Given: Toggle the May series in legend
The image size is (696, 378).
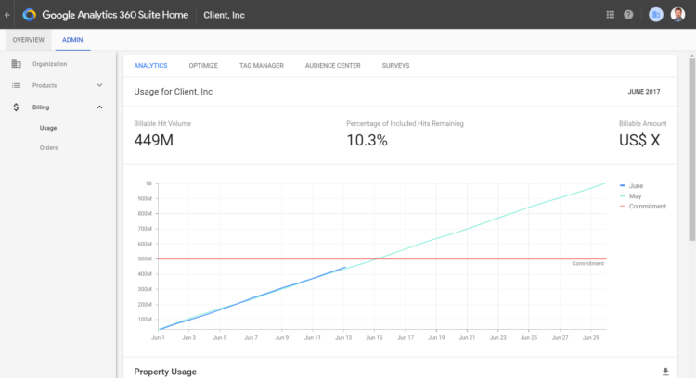Looking at the screenshot, I should (630, 196).
